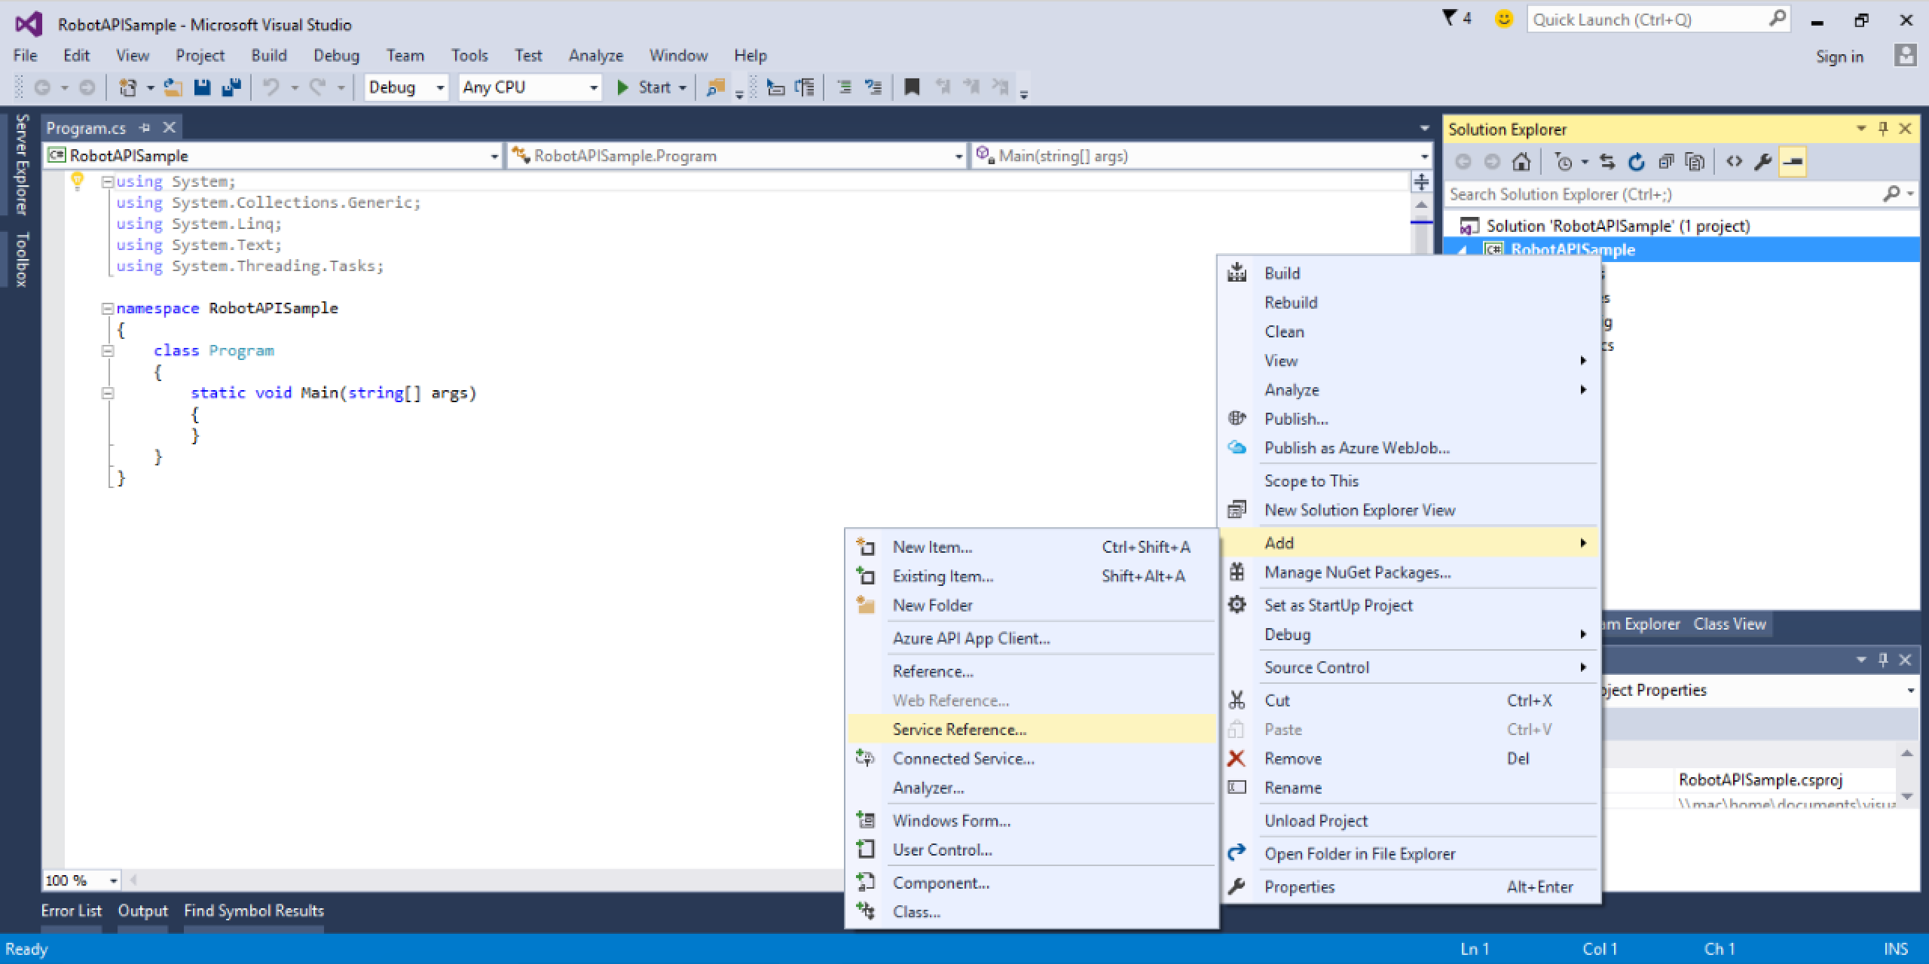Toggle Show All Files icon
The height and width of the screenshot is (964, 1929).
pyautogui.click(x=1695, y=162)
